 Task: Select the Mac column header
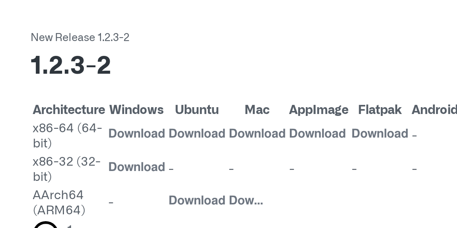257,110
